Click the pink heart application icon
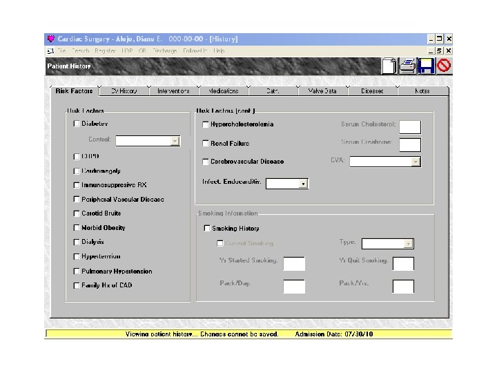The height and width of the screenshot is (373, 497). tap(50, 39)
